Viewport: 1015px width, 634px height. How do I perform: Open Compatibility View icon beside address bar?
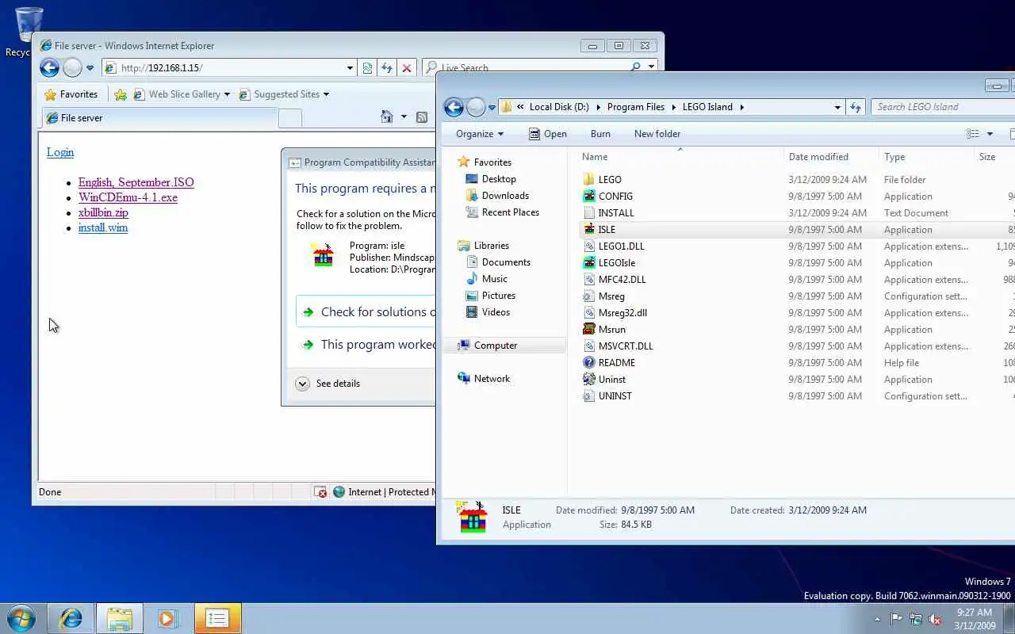tap(367, 68)
